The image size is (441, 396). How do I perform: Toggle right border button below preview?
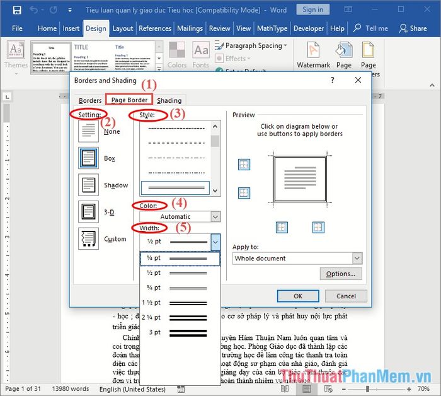tap(318, 228)
